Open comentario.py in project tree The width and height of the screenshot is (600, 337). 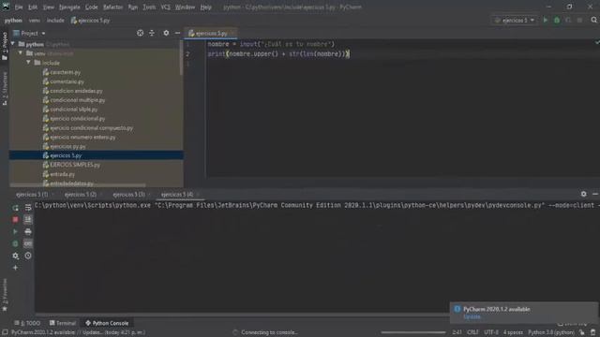[x=67, y=81]
